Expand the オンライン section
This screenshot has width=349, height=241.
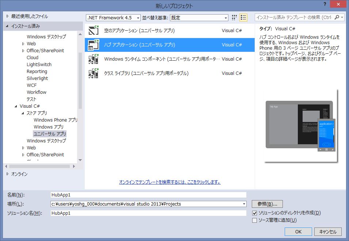[8, 174]
